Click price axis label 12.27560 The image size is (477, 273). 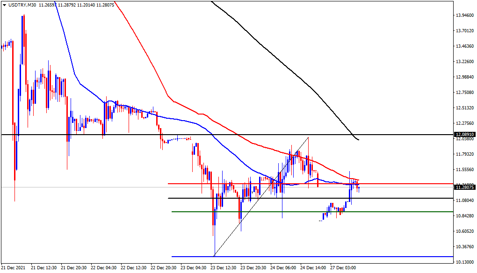[465, 123]
